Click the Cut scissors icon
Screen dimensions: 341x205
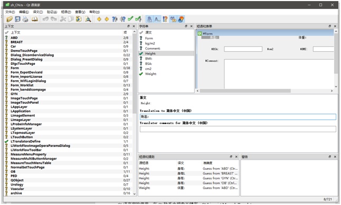[x=63, y=19]
